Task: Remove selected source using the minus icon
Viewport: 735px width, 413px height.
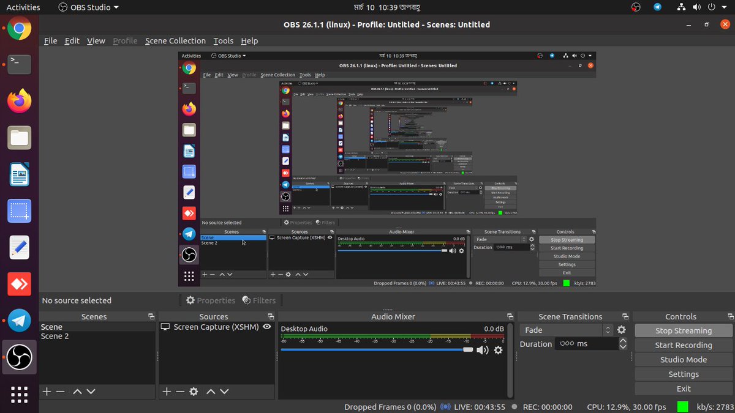Action: pos(179,391)
